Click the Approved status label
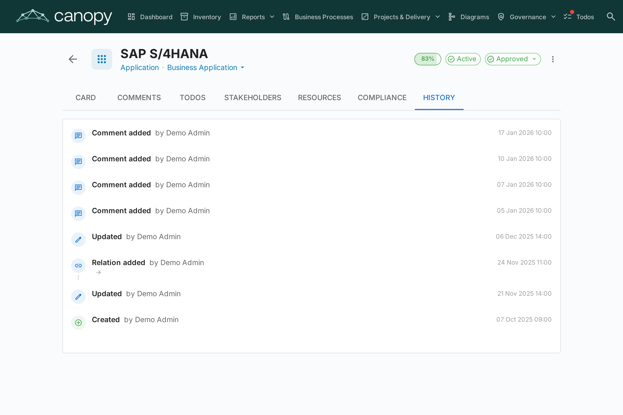This screenshot has height=415, width=623. point(512,59)
